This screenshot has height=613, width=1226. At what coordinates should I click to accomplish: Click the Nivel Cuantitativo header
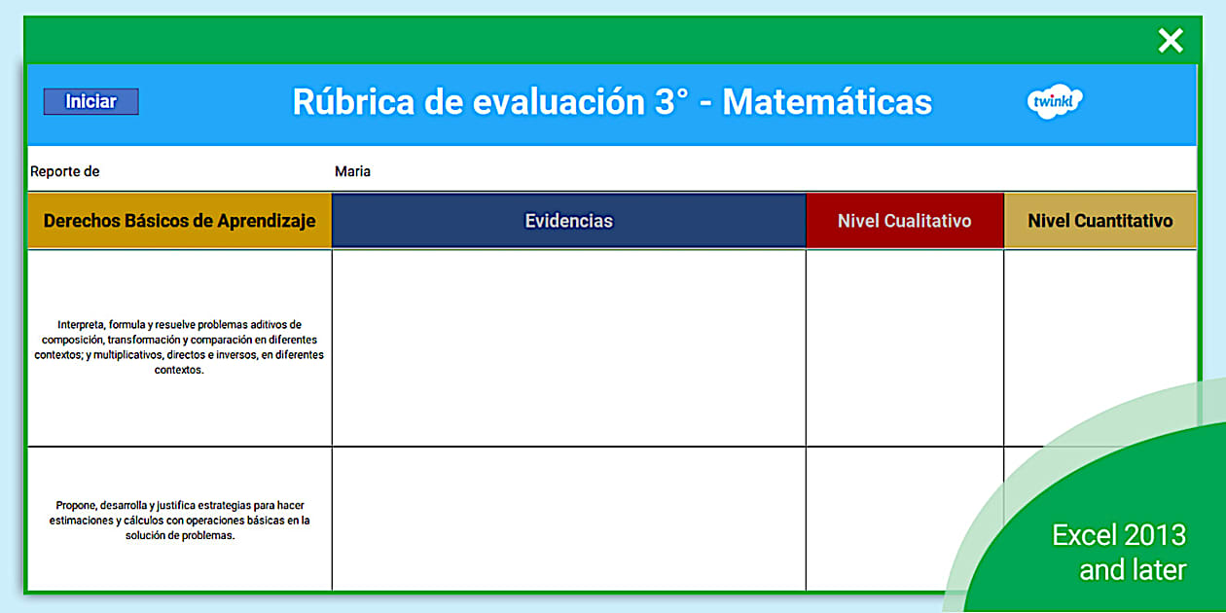tap(1100, 220)
